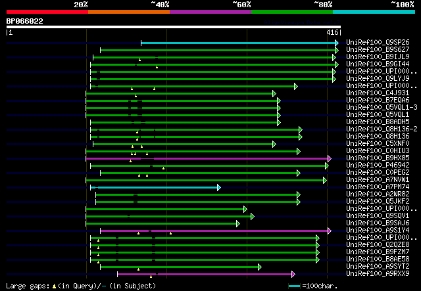
Task: Click the white BP066022 query sequence bar
Action: coord(174,27)
